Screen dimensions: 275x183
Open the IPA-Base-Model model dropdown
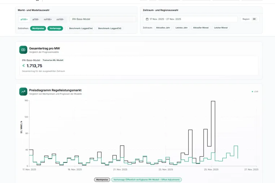(103, 19)
